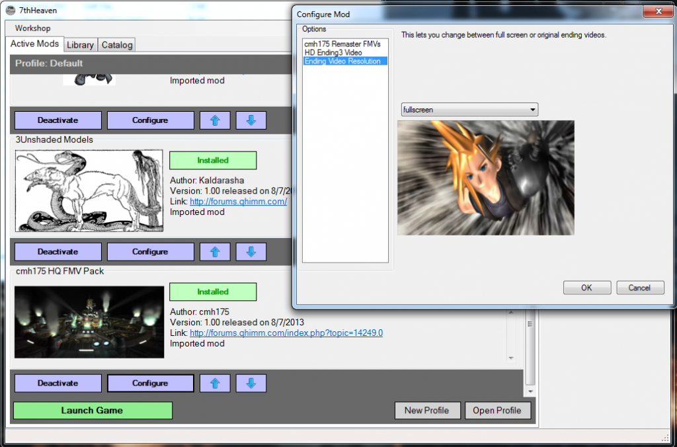Deactivate the 3Unshaded Models mod
This screenshot has width=677, height=447.
point(58,252)
